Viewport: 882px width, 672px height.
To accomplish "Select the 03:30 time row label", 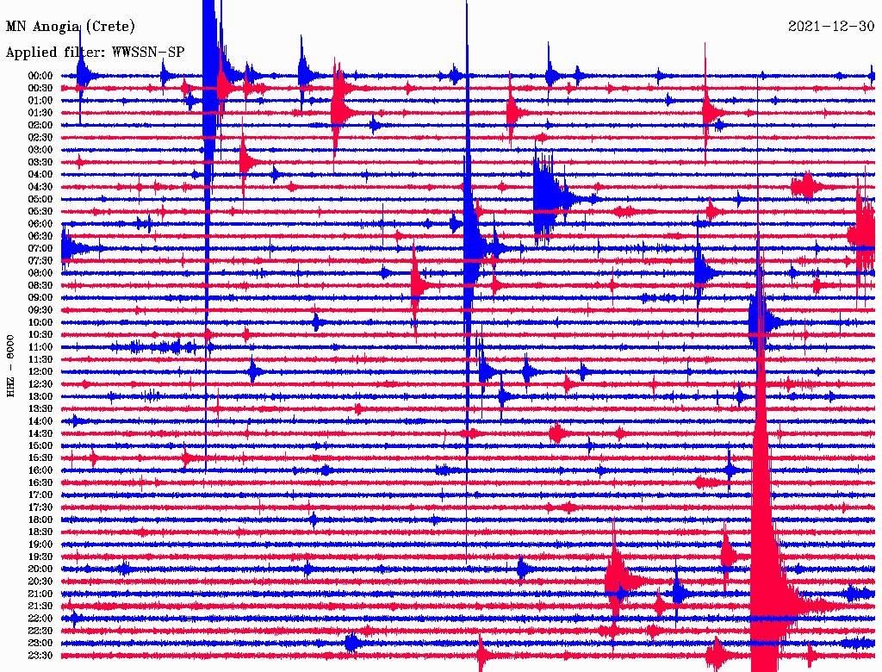I will click(x=40, y=162).
